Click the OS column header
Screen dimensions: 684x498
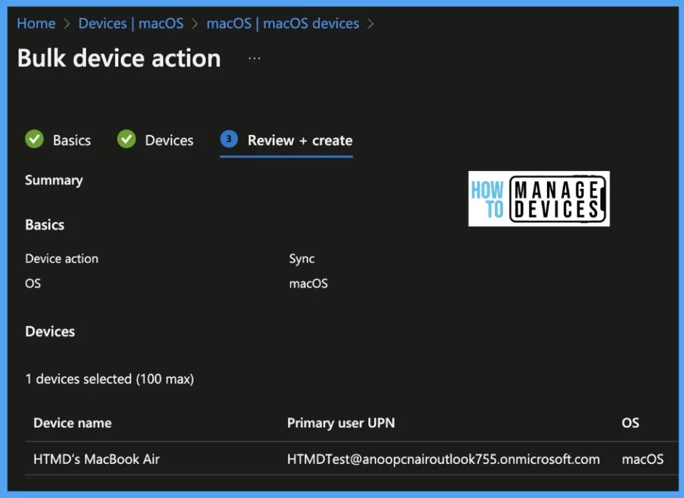(630, 423)
